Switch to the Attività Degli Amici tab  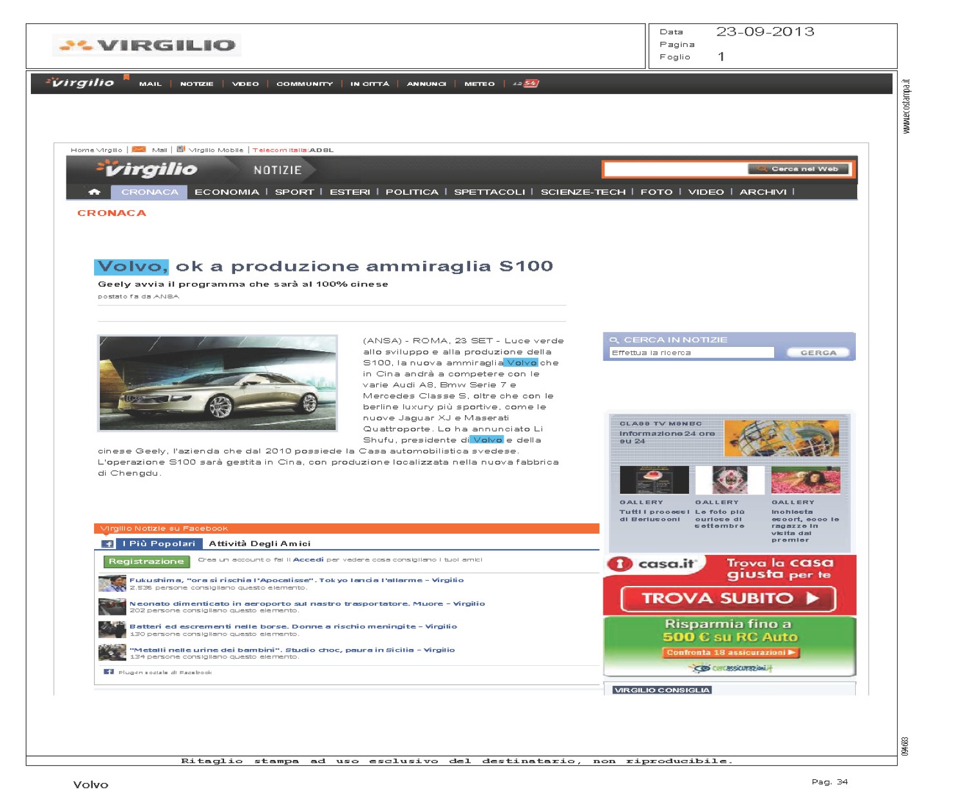(x=260, y=544)
